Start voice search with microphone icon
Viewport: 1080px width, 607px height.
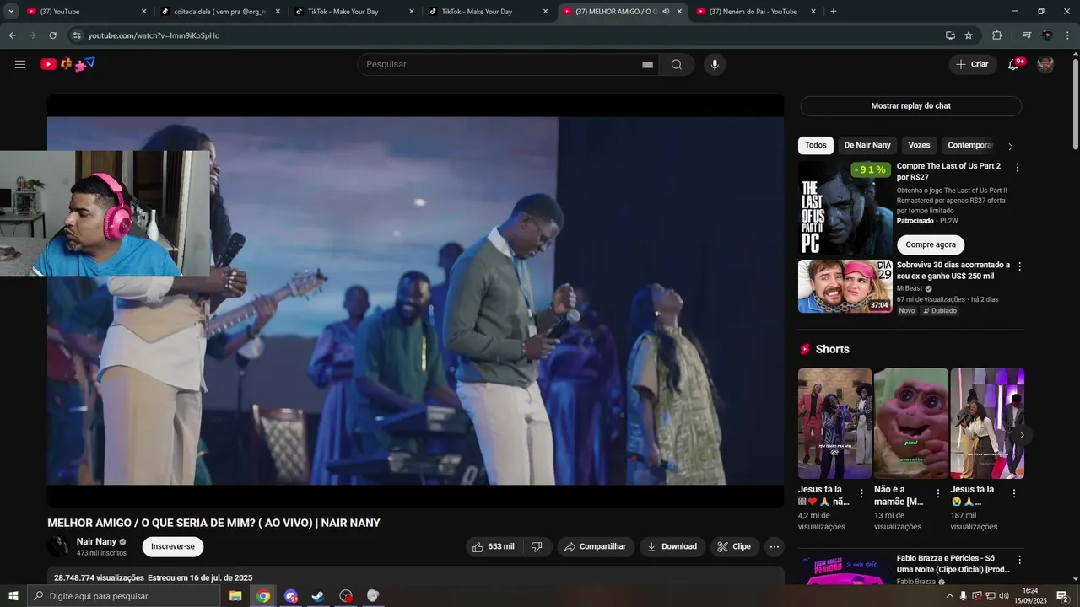[715, 65]
